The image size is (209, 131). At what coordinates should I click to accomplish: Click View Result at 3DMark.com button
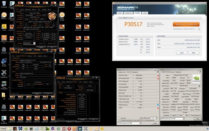tap(186, 24)
